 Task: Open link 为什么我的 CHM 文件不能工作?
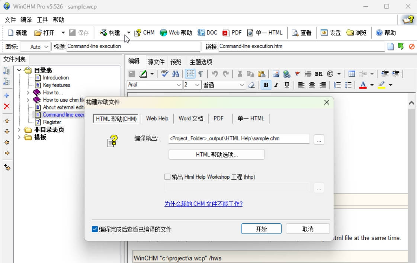[203, 204]
